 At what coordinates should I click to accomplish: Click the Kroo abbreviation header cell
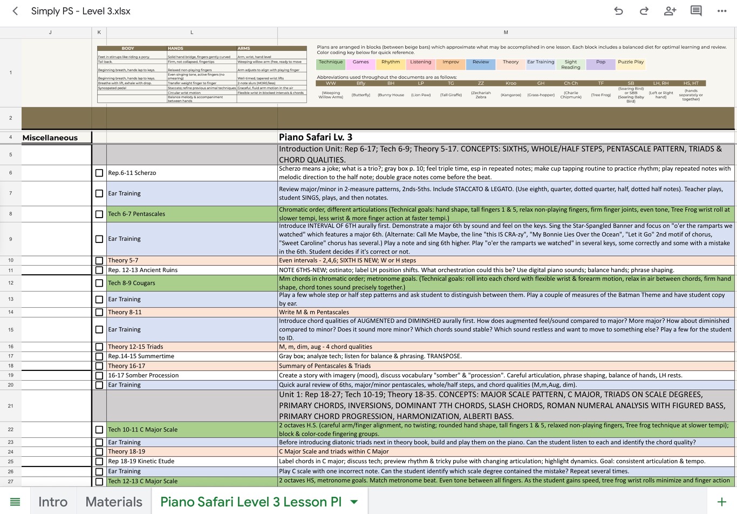pyautogui.click(x=511, y=83)
